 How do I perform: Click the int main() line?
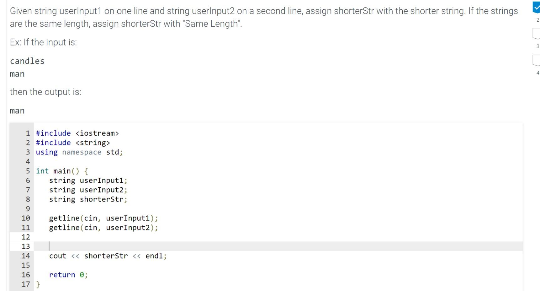[62, 171]
